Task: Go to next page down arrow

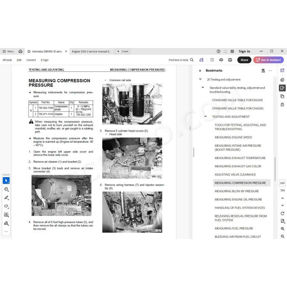Action: tap(282, 205)
